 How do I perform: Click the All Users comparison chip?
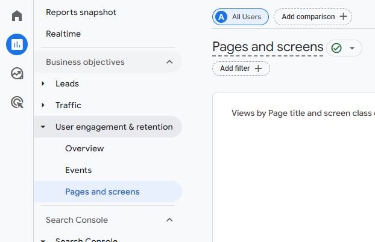click(241, 17)
